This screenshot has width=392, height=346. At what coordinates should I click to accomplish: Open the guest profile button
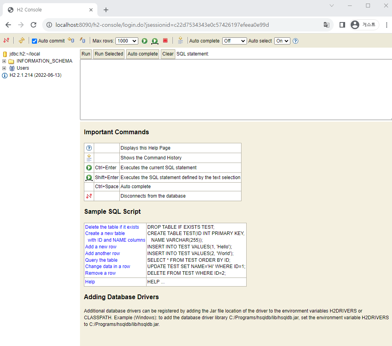click(364, 25)
